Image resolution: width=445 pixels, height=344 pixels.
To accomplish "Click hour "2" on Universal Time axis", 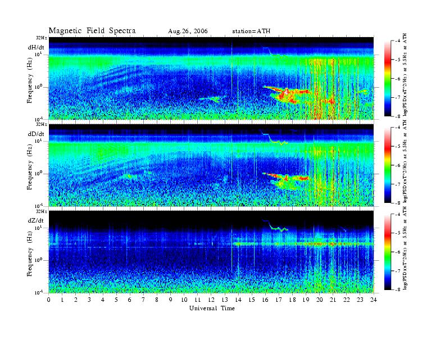I will 76,300.
